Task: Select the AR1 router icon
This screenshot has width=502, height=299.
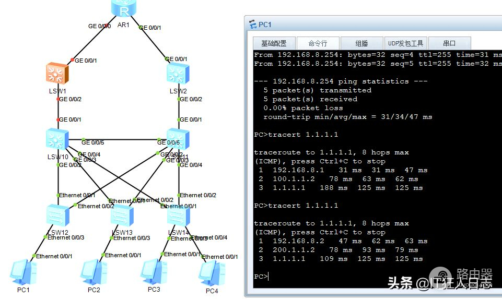Action: [124, 8]
